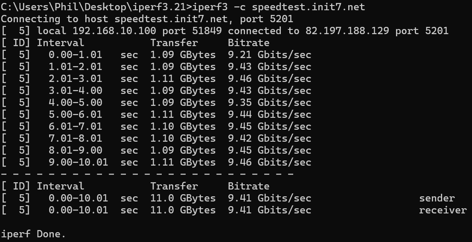
Task: Click the local IP 192.168.10.100 text
Action: (x=114, y=31)
